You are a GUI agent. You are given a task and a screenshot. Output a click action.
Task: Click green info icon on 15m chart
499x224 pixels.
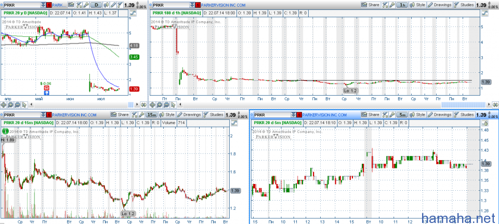coord(5,131)
